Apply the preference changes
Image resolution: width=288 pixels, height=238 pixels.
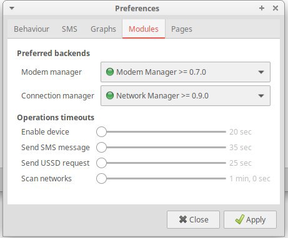(250, 219)
